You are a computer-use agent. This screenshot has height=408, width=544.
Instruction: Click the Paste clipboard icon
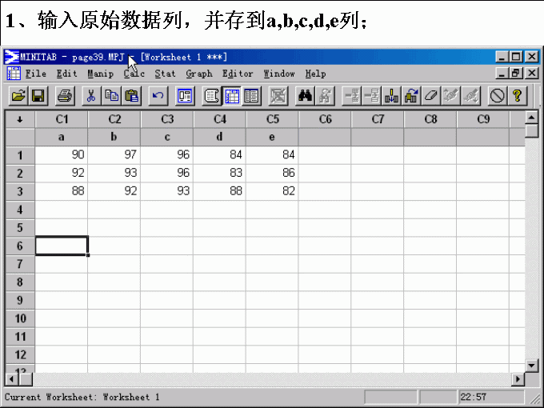131,96
